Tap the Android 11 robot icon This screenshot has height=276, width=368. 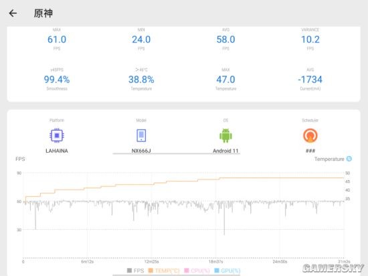tap(225, 135)
